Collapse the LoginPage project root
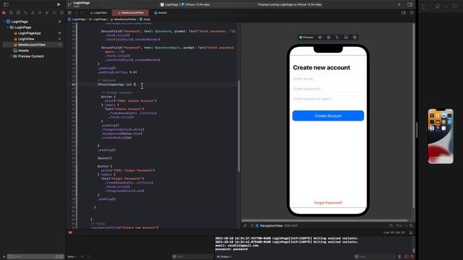The height and width of the screenshot is (260, 463). 4,22
